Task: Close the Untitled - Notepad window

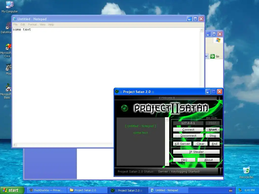Action: 201,19
